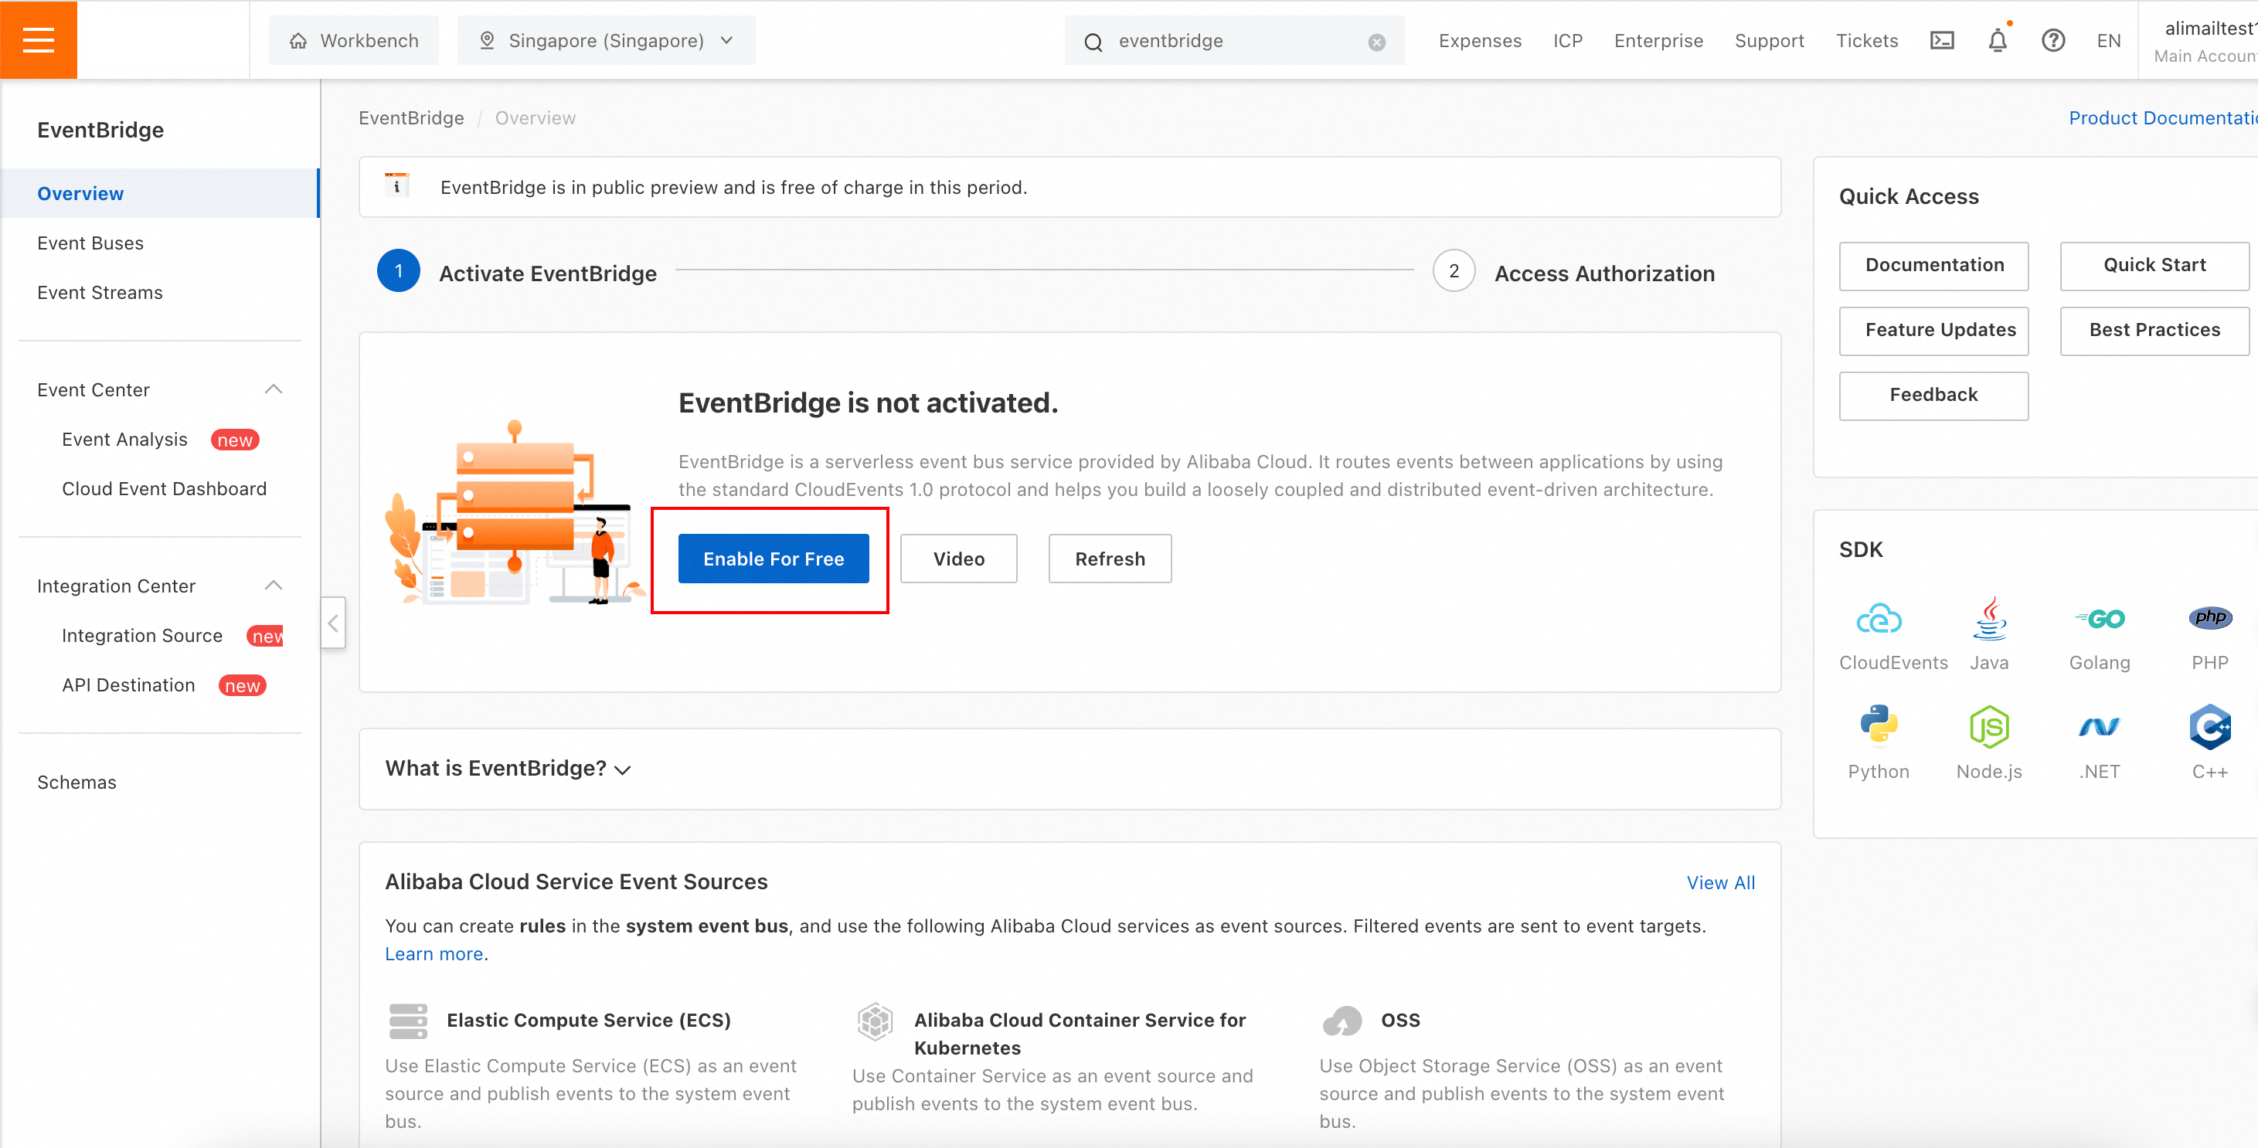This screenshot has width=2258, height=1148.
Task: Open Schemas in the sidebar
Action: (77, 782)
